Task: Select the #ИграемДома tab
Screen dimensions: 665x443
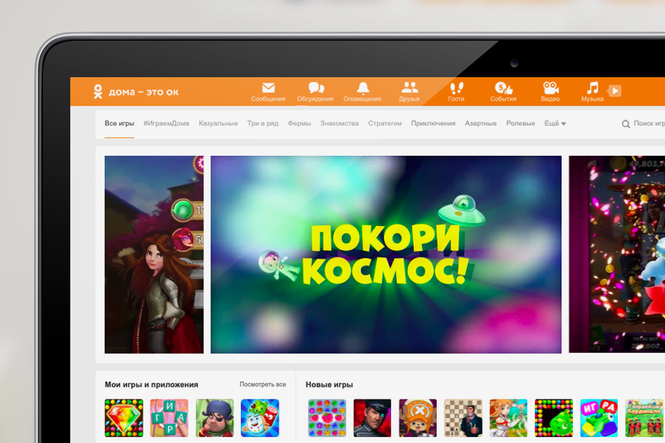Action: (166, 123)
